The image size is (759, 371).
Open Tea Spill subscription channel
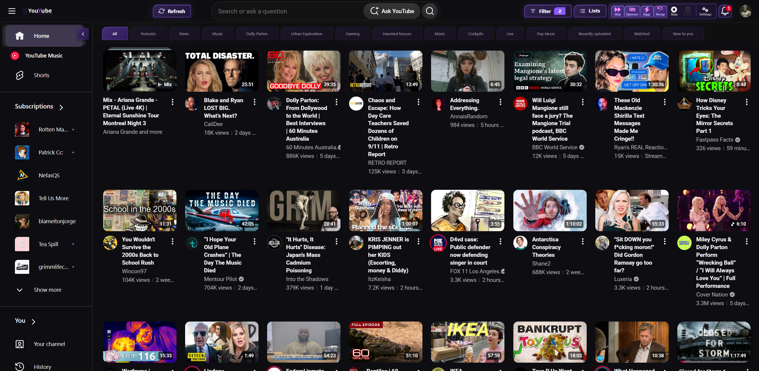(x=45, y=244)
